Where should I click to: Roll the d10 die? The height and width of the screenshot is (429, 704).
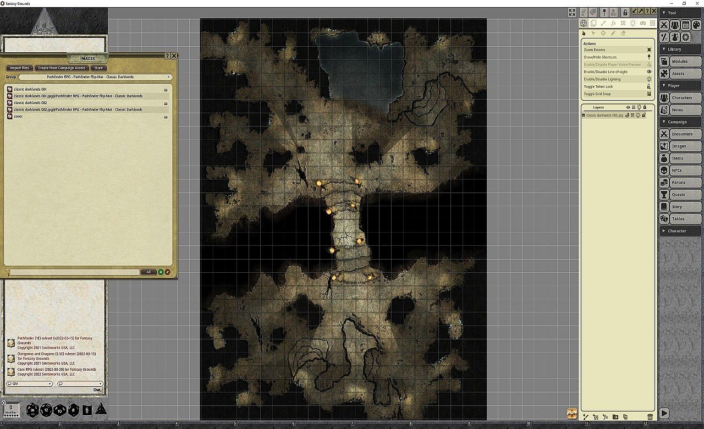60,410
